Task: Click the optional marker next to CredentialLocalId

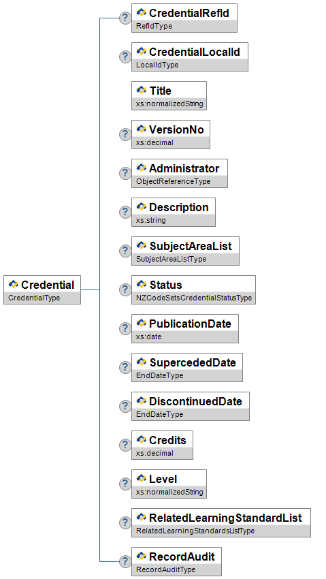Action: [125, 57]
